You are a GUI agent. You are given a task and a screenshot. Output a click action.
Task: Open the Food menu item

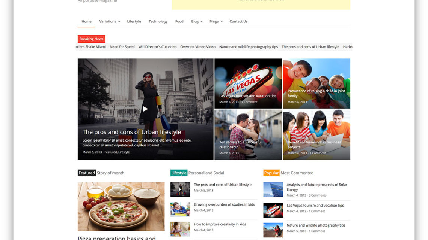[x=179, y=21]
